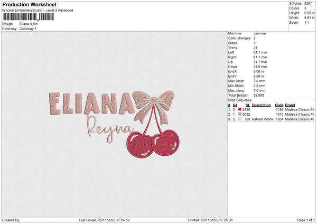Click the Total Bobbin value '53.80ft'
Screen dimensions: 317x224
point(259,95)
